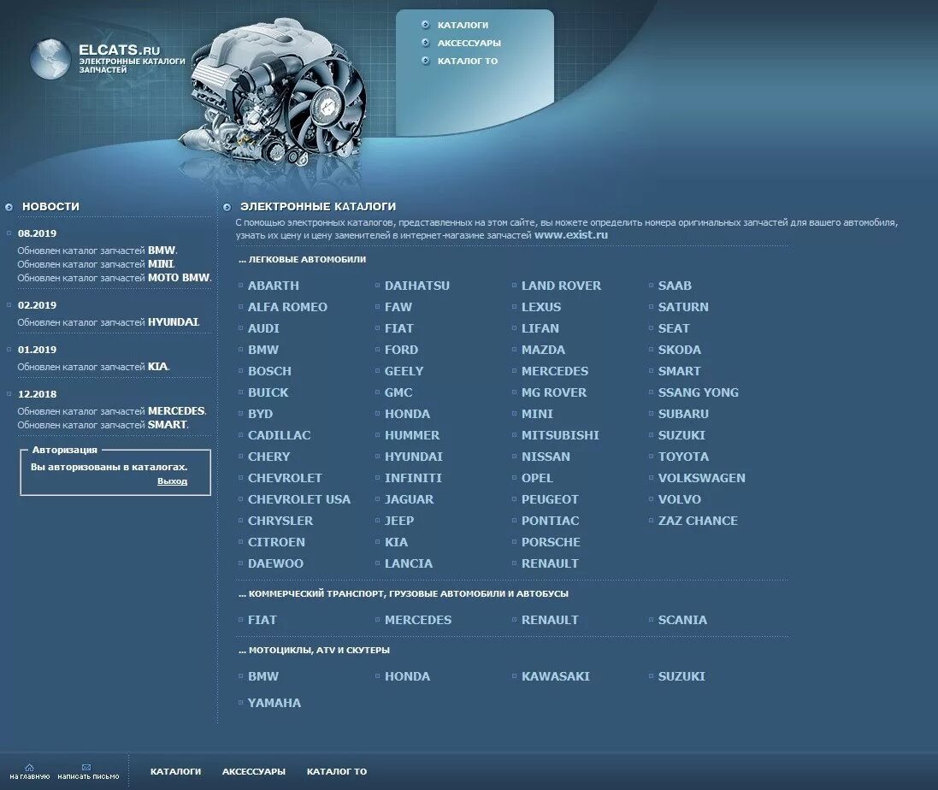
Task: Click the bullet icon beside the top АКСЕССУАРЫ item
Action: [425, 43]
